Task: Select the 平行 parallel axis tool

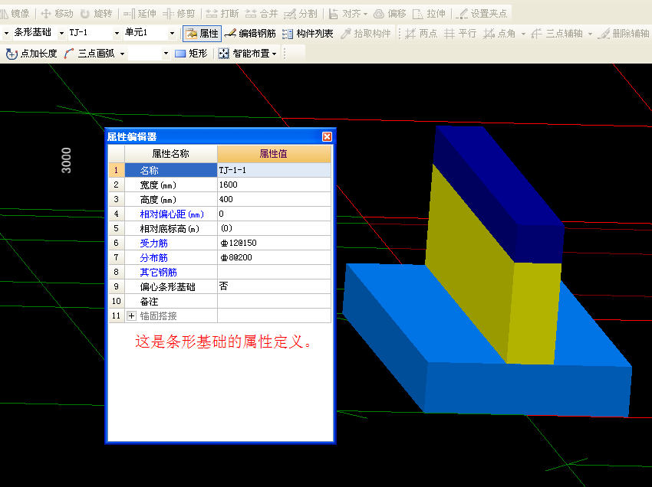Action: 460,34
